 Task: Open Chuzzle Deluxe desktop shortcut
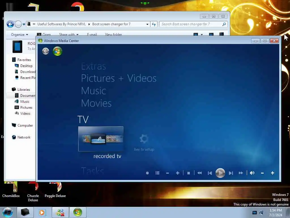33,192
